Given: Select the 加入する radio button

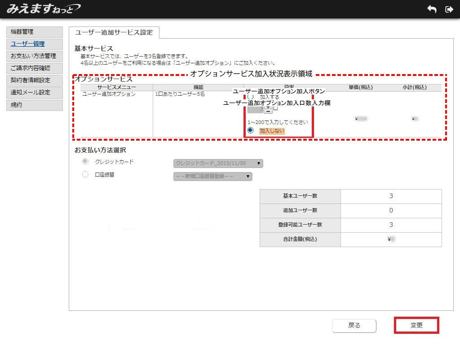Looking at the screenshot, I should pos(251,97).
